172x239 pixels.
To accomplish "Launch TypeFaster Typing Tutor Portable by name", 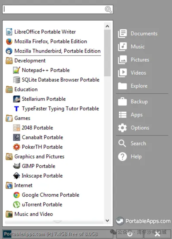I will [60, 109].
